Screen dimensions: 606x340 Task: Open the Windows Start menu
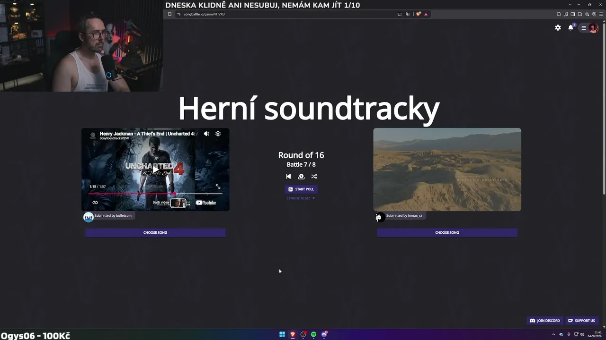coord(282,334)
